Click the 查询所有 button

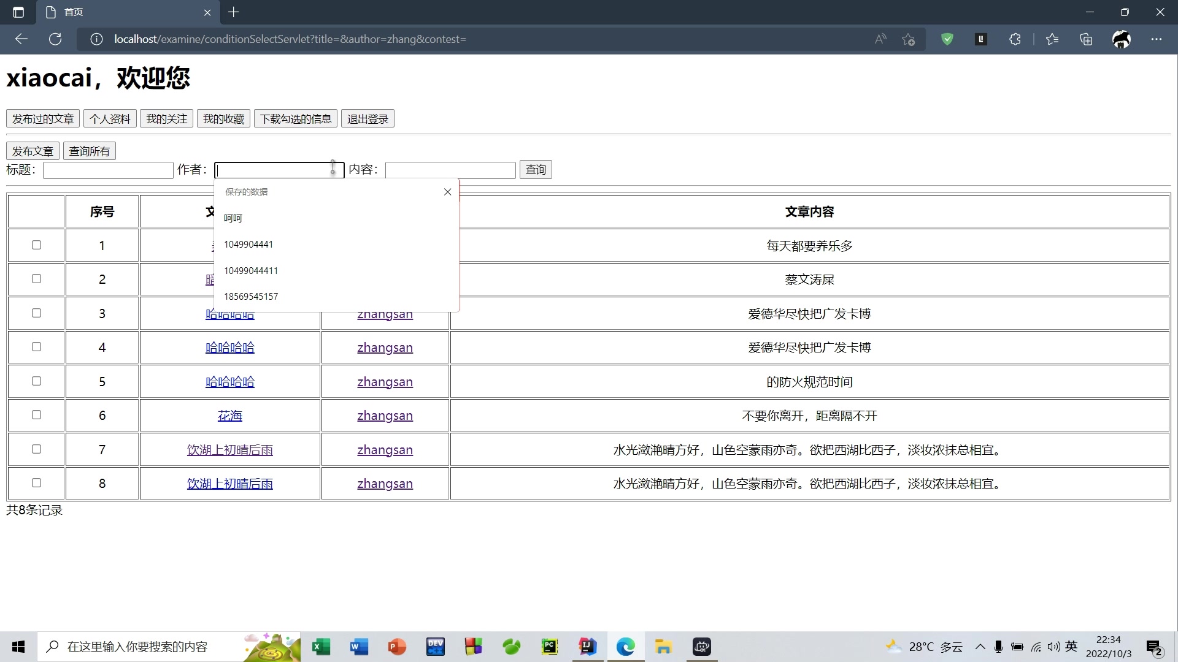pos(90,151)
